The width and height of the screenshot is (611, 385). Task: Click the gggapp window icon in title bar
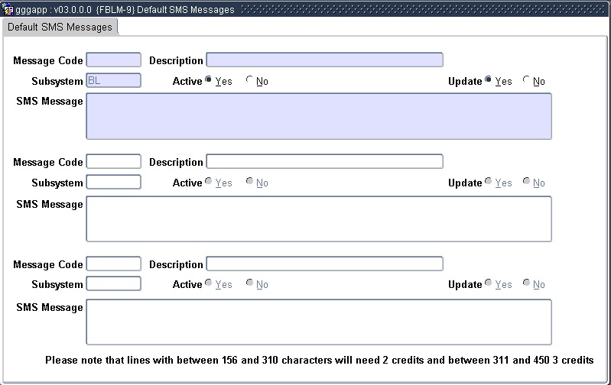pos(8,10)
